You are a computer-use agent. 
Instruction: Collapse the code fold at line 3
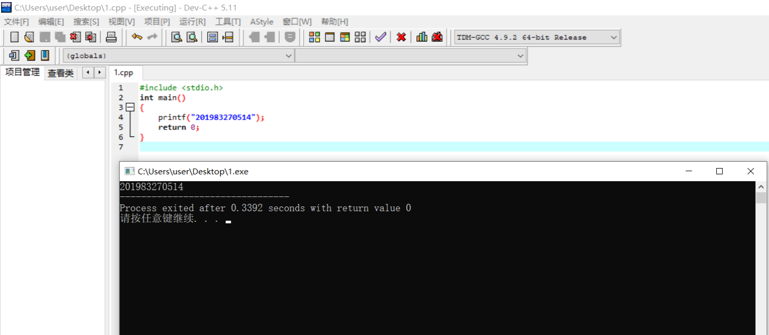tap(130, 107)
